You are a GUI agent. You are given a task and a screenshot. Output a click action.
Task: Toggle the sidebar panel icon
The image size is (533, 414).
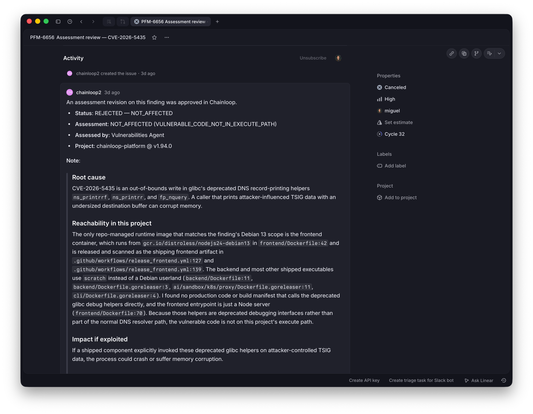tap(58, 22)
